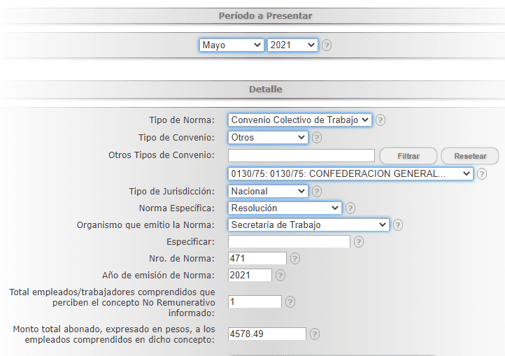Open the year dropdown showing 2021
The image size is (505, 356).
click(x=292, y=45)
